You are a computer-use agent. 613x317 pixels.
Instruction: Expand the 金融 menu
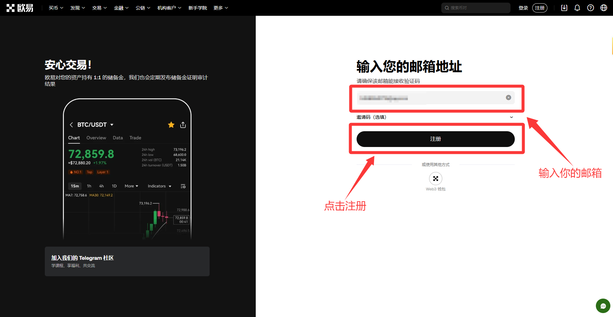121,8
